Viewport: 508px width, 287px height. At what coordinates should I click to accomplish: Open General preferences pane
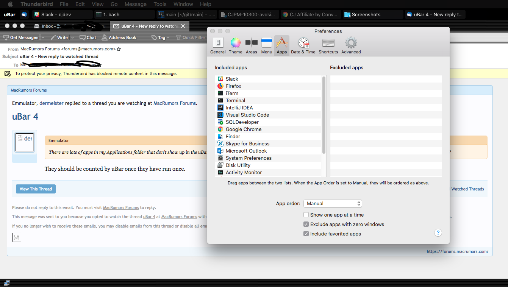(218, 46)
